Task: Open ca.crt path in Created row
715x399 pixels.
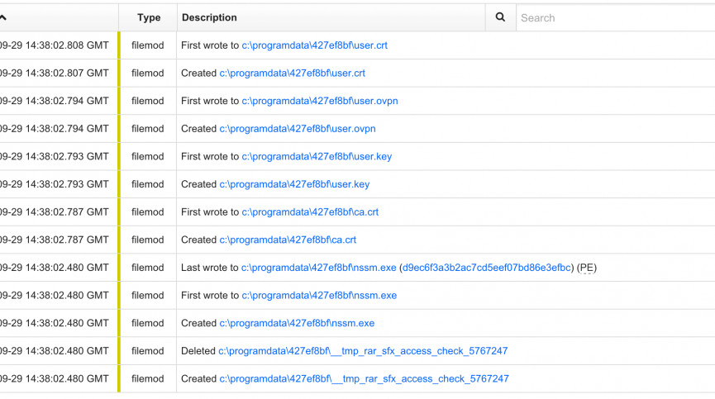Action: click(x=288, y=240)
